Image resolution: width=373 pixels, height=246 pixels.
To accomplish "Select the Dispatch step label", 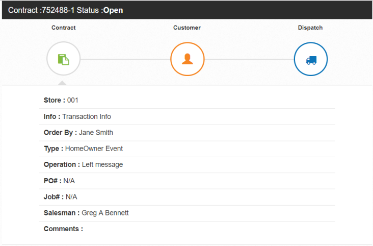I will tap(310, 28).
